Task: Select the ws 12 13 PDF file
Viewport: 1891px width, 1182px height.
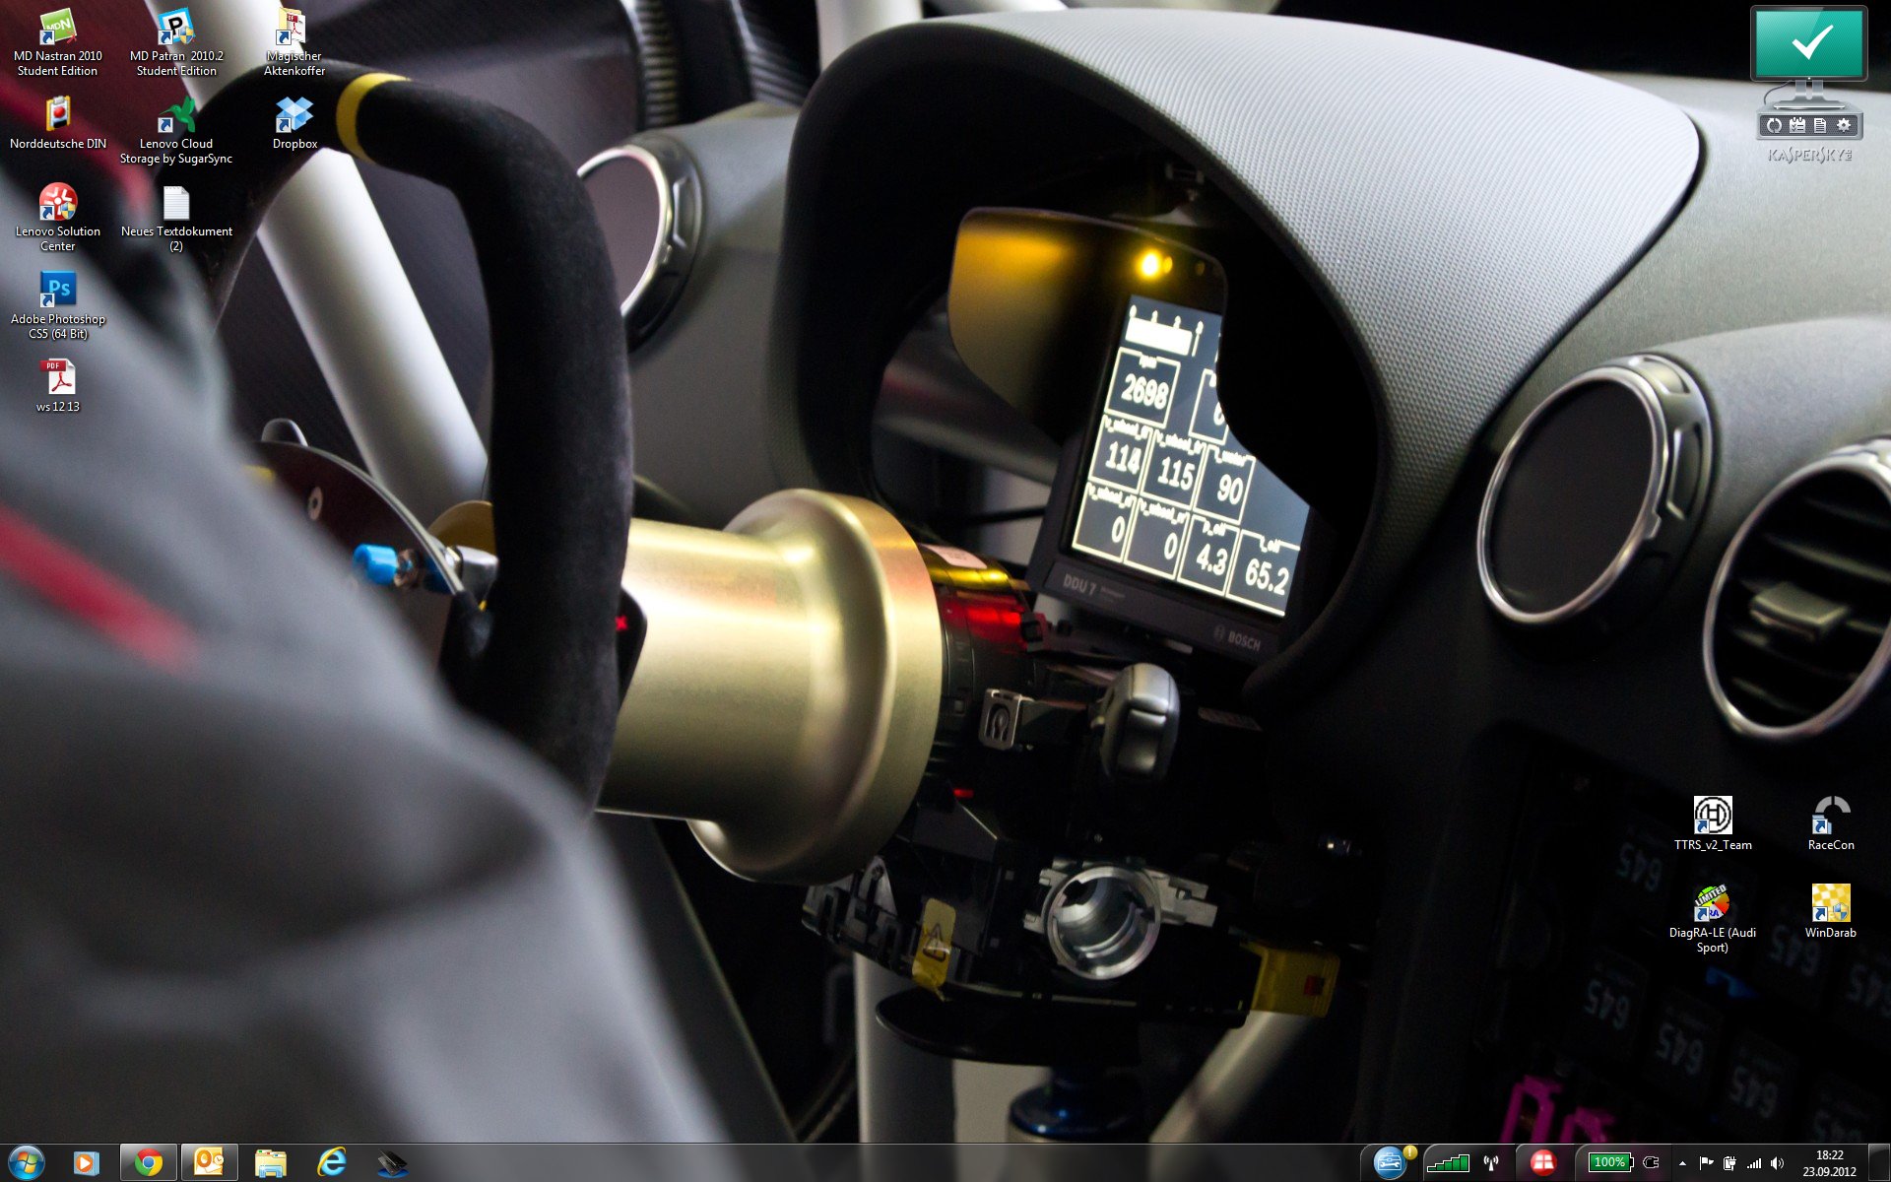Action: [x=58, y=386]
